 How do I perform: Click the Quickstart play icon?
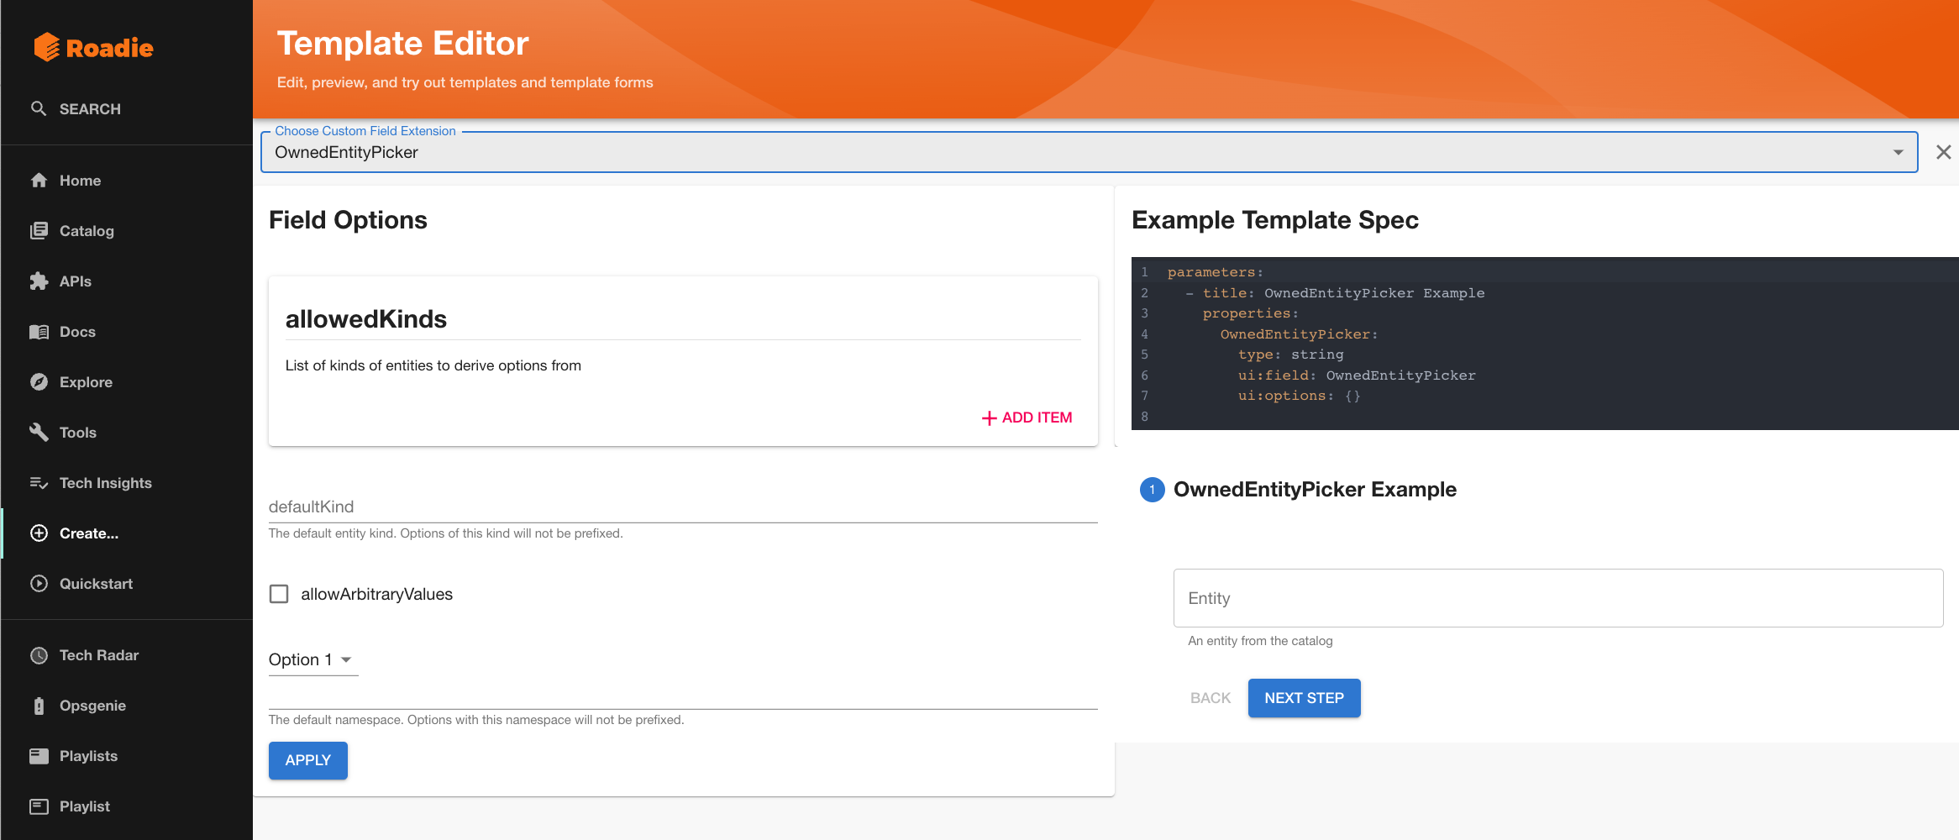(39, 583)
